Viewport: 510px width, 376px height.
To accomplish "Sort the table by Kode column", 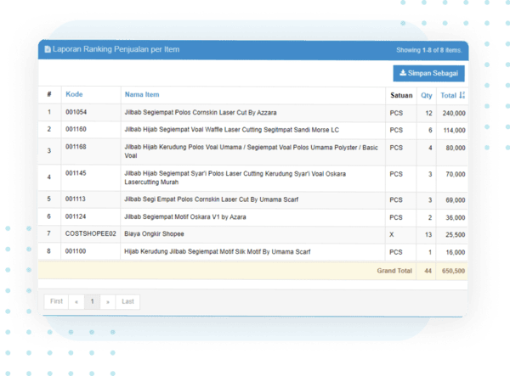I will tap(74, 94).
